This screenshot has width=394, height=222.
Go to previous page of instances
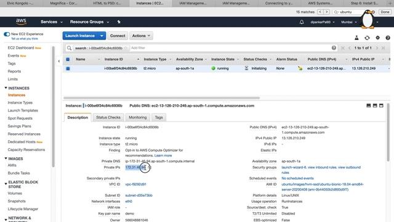[350, 48]
